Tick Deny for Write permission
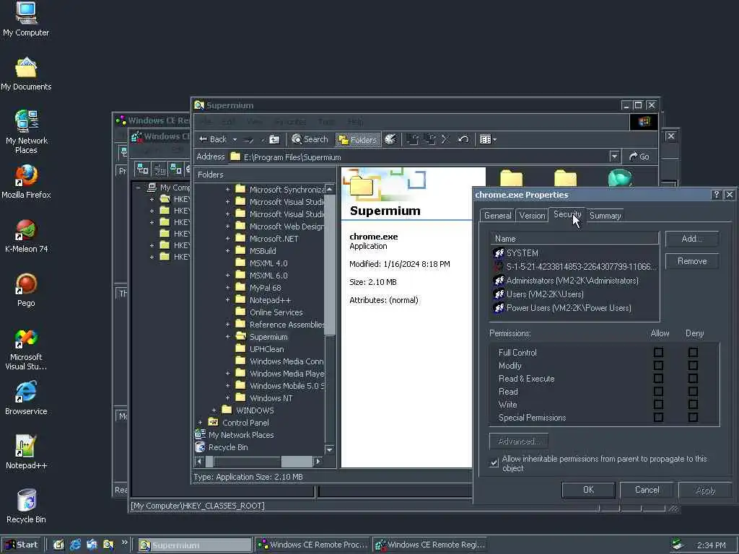Image resolution: width=739 pixels, height=554 pixels. (x=693, y=404)
